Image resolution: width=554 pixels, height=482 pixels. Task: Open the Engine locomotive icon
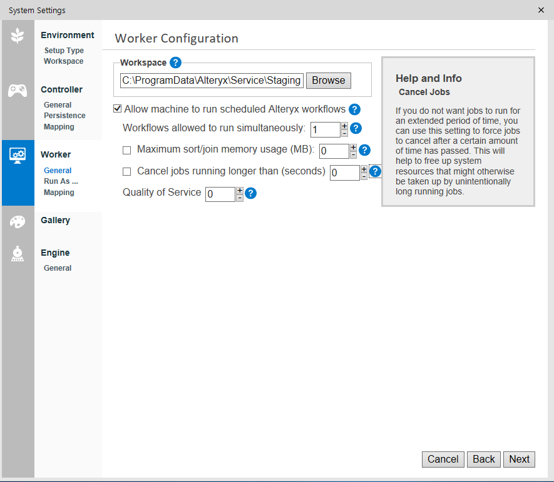tap(18, 254)
